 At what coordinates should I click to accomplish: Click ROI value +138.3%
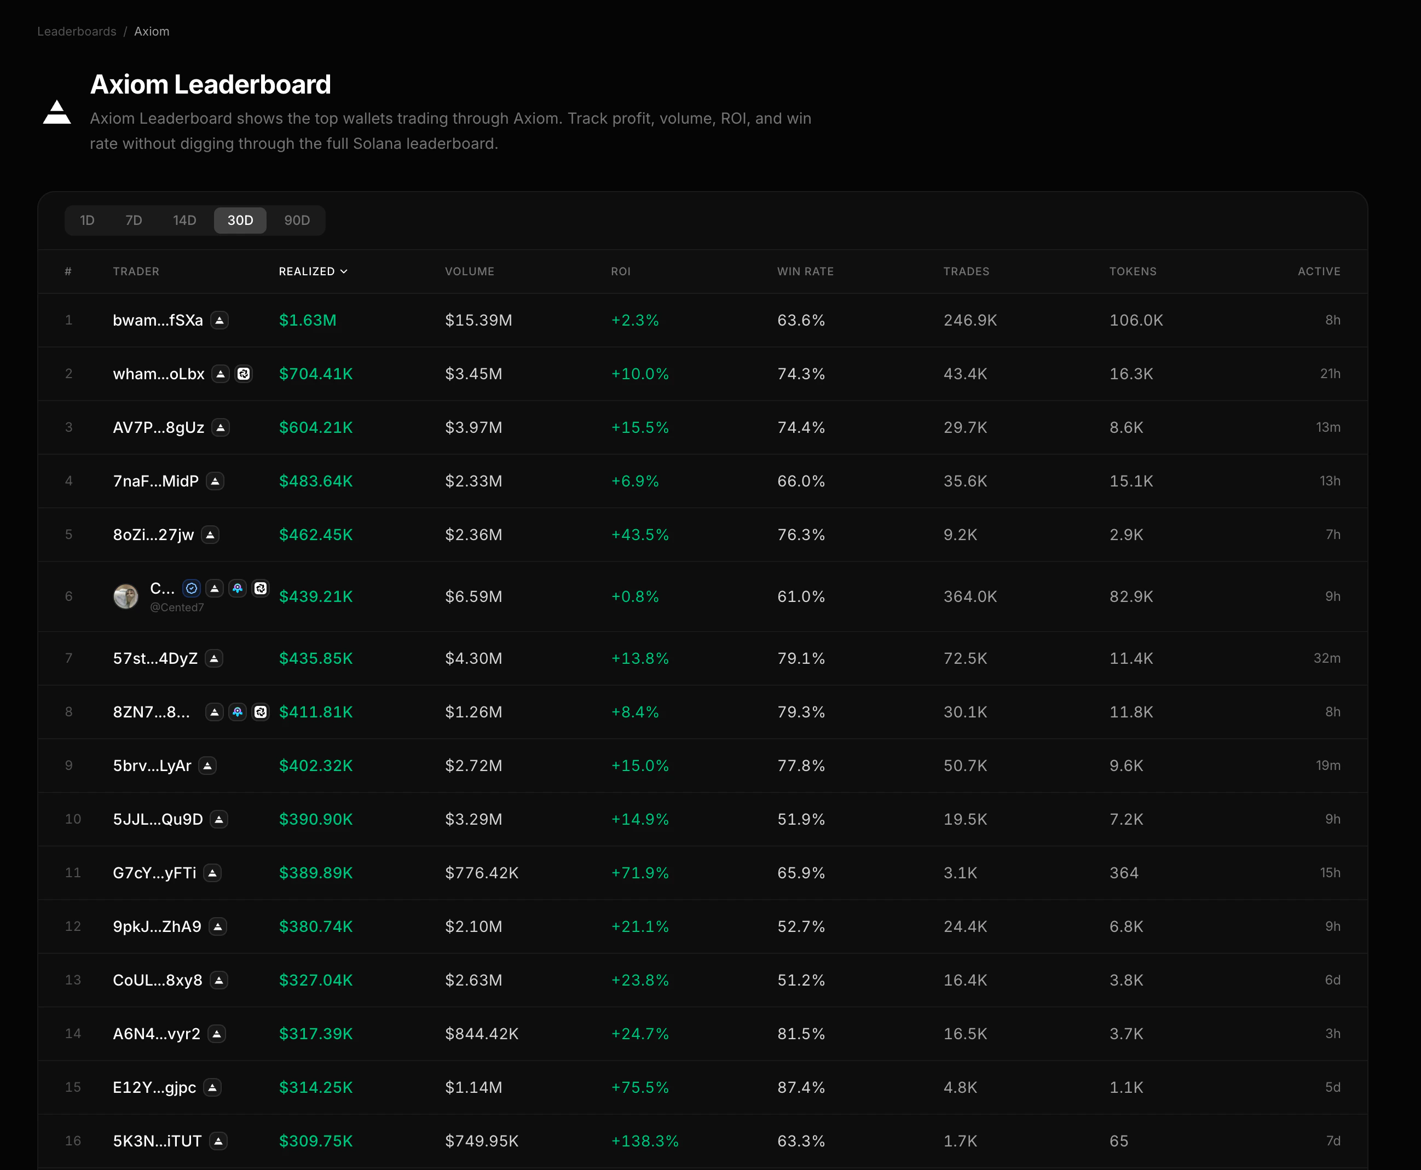(x=644, y=1141)
